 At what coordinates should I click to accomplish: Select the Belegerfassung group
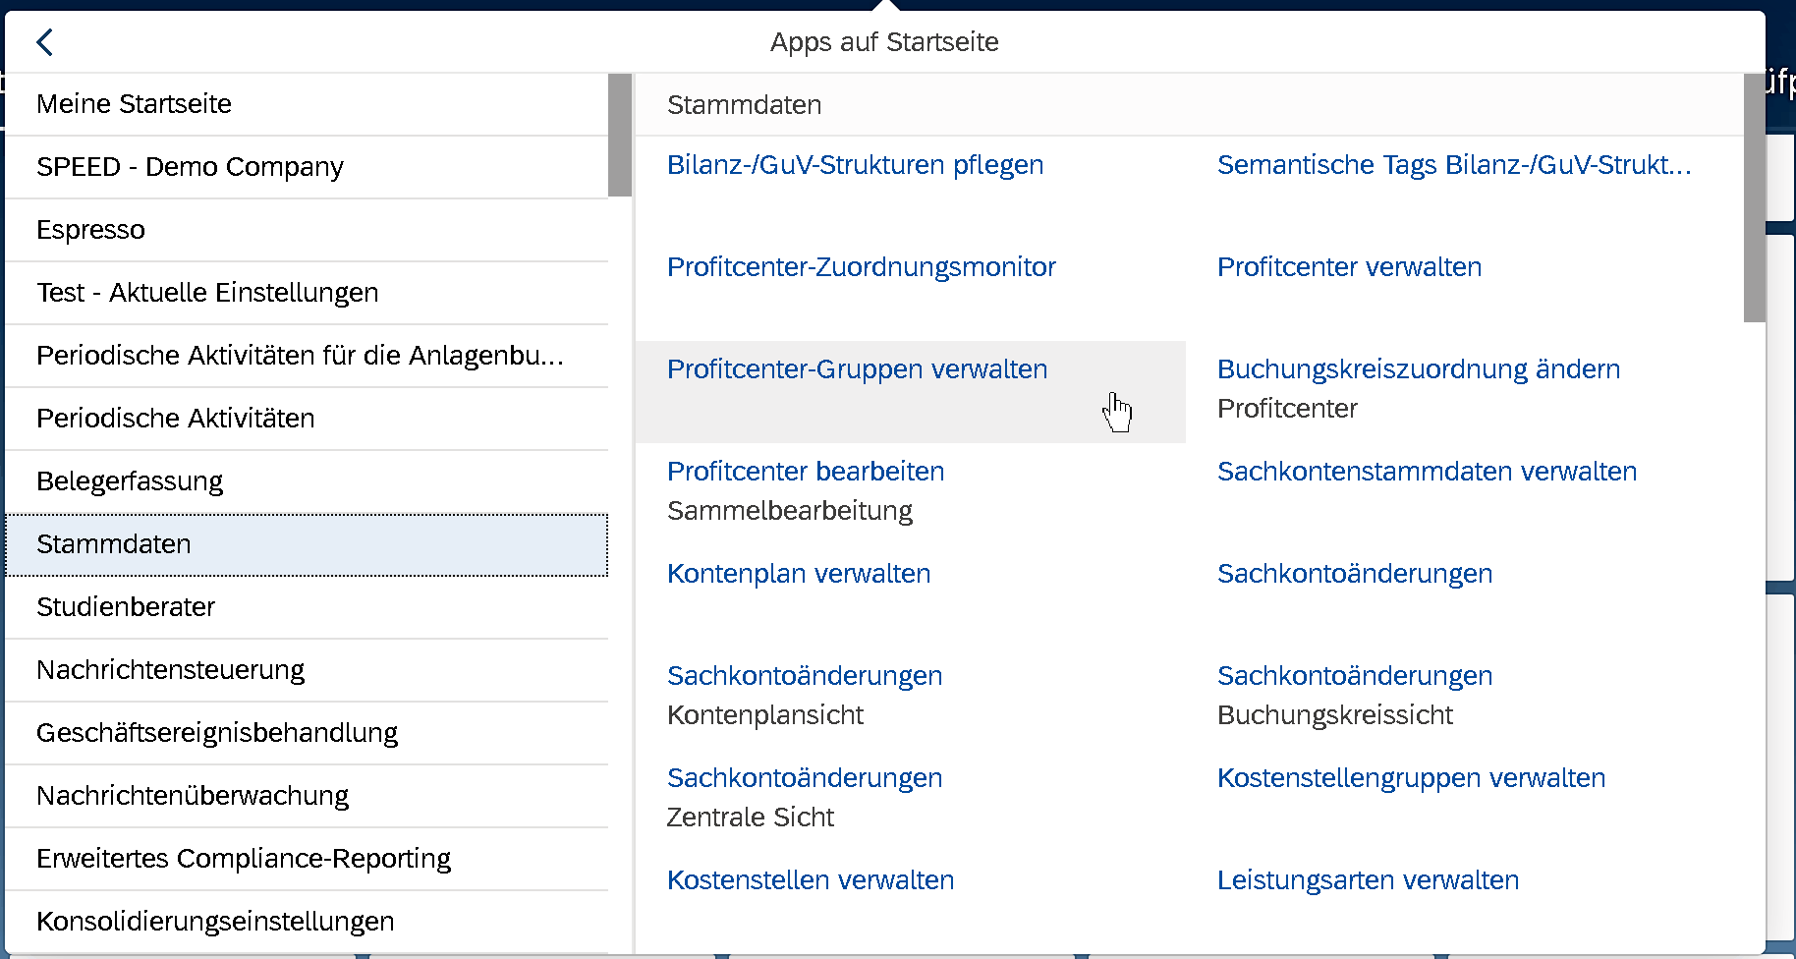coord(307,481)
